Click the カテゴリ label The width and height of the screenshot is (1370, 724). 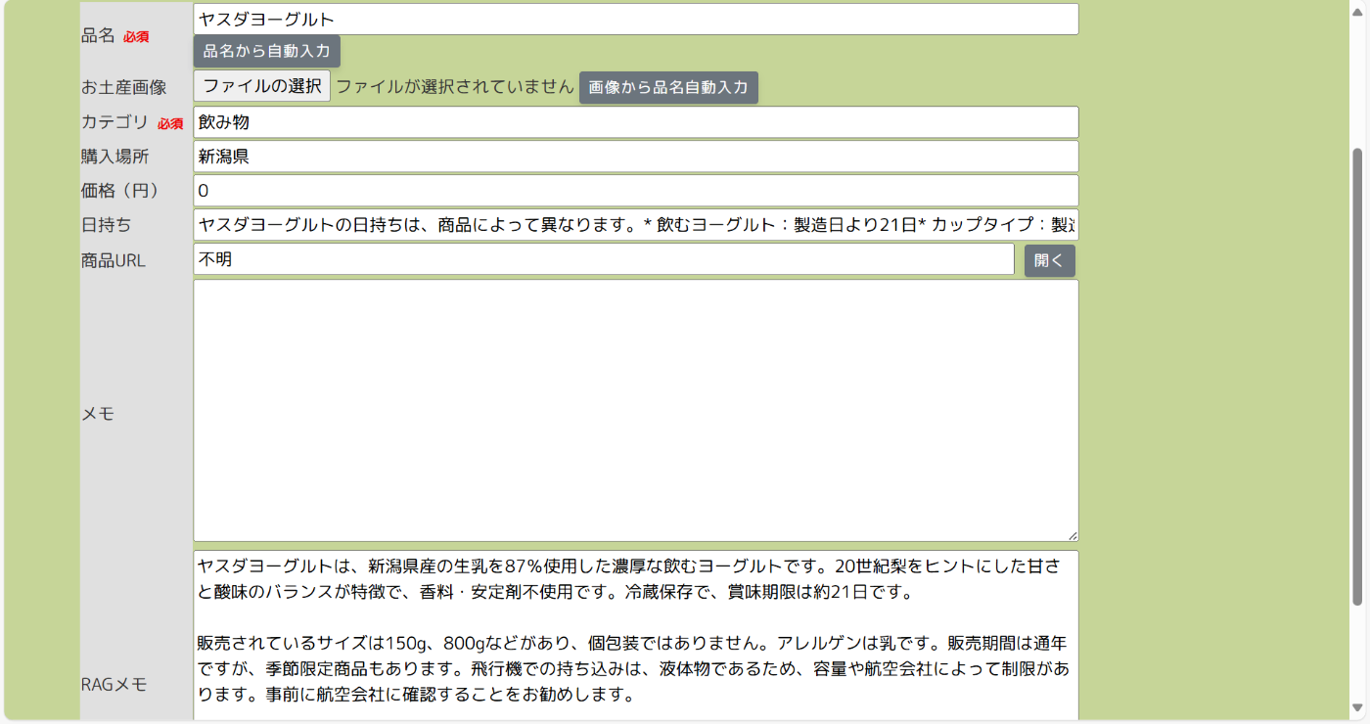click(114, 122)
